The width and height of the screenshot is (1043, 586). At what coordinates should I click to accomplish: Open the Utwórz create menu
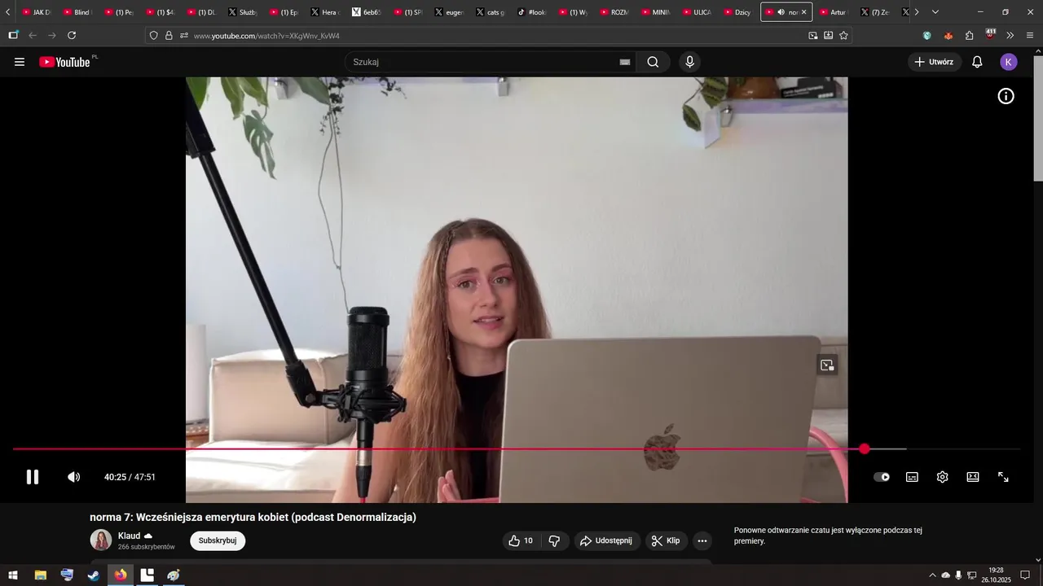tap(935, 62)
